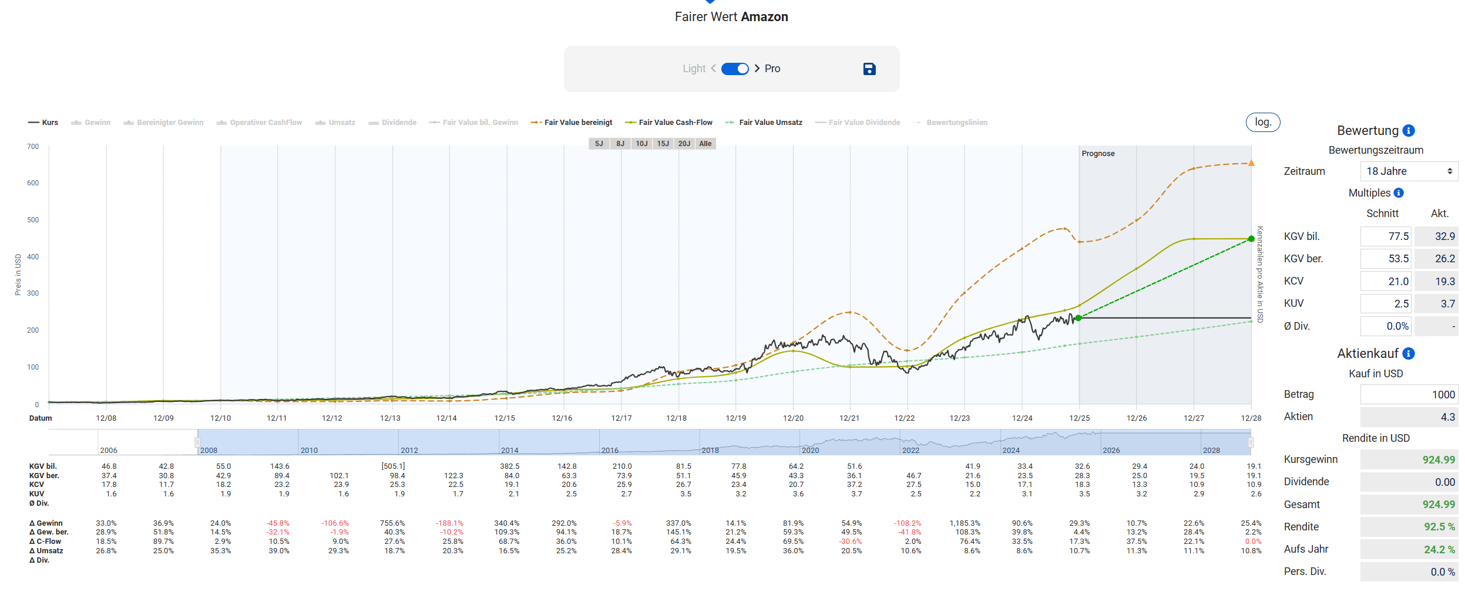Open the Bewertung info icon
This screenshot has height=592, width=1465.
[1409, 131]
